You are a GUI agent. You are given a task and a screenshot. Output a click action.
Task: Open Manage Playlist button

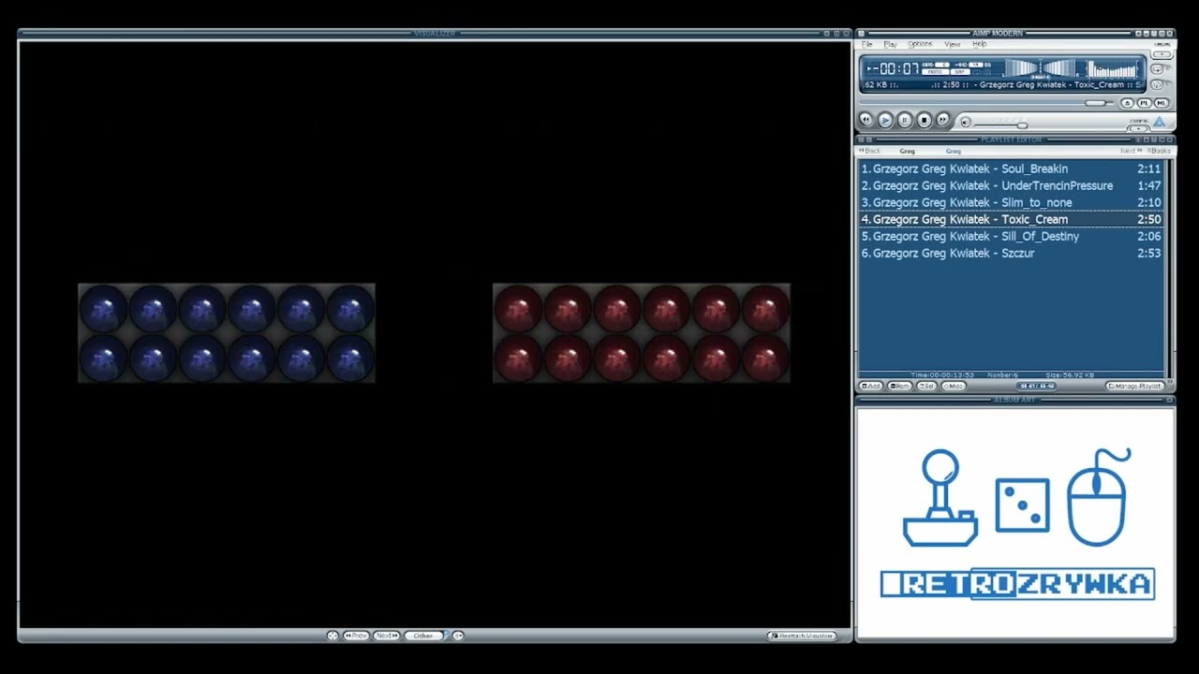click(1135, 386)
